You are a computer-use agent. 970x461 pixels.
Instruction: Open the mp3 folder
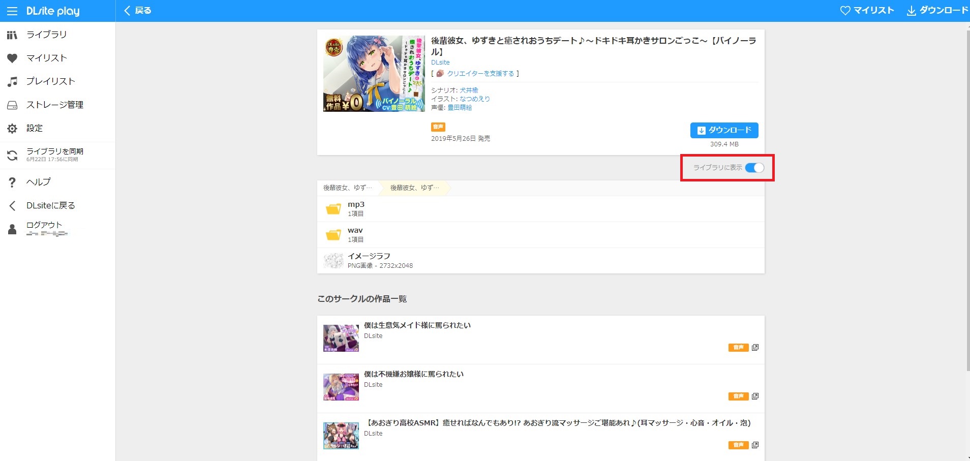tap(541, 209)
